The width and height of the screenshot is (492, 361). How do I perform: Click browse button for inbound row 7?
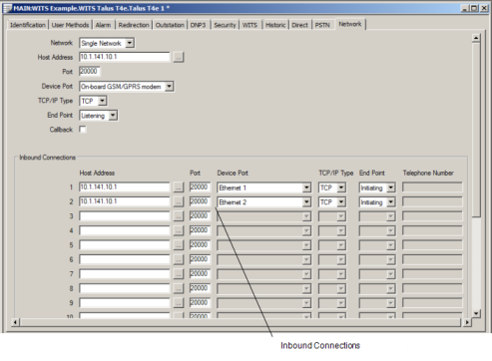[179, 274]
